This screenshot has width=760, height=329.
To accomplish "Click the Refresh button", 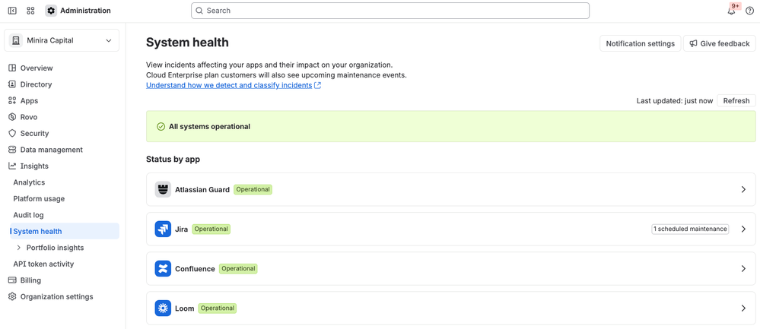I will 736,100.
